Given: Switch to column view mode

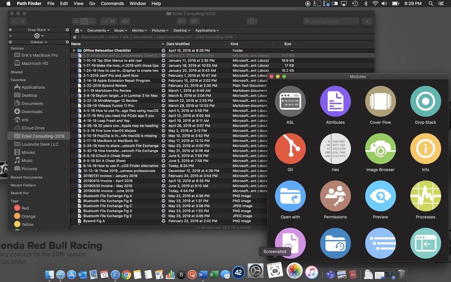Looking at the screenshot, I should [x=93, y=21].
